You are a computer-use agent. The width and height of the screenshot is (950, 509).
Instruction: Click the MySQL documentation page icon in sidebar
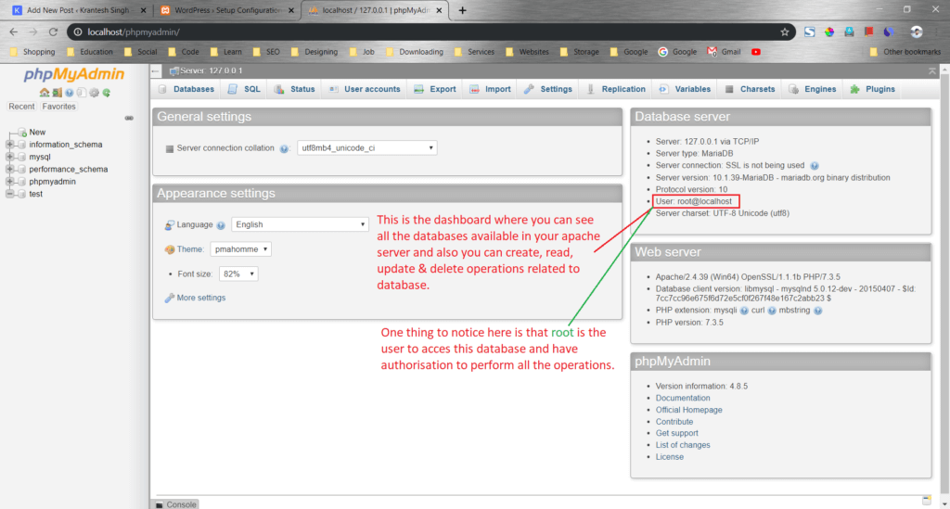point(82,93)
